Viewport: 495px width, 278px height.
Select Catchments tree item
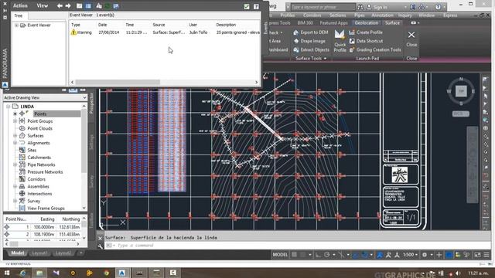point(39,158)
